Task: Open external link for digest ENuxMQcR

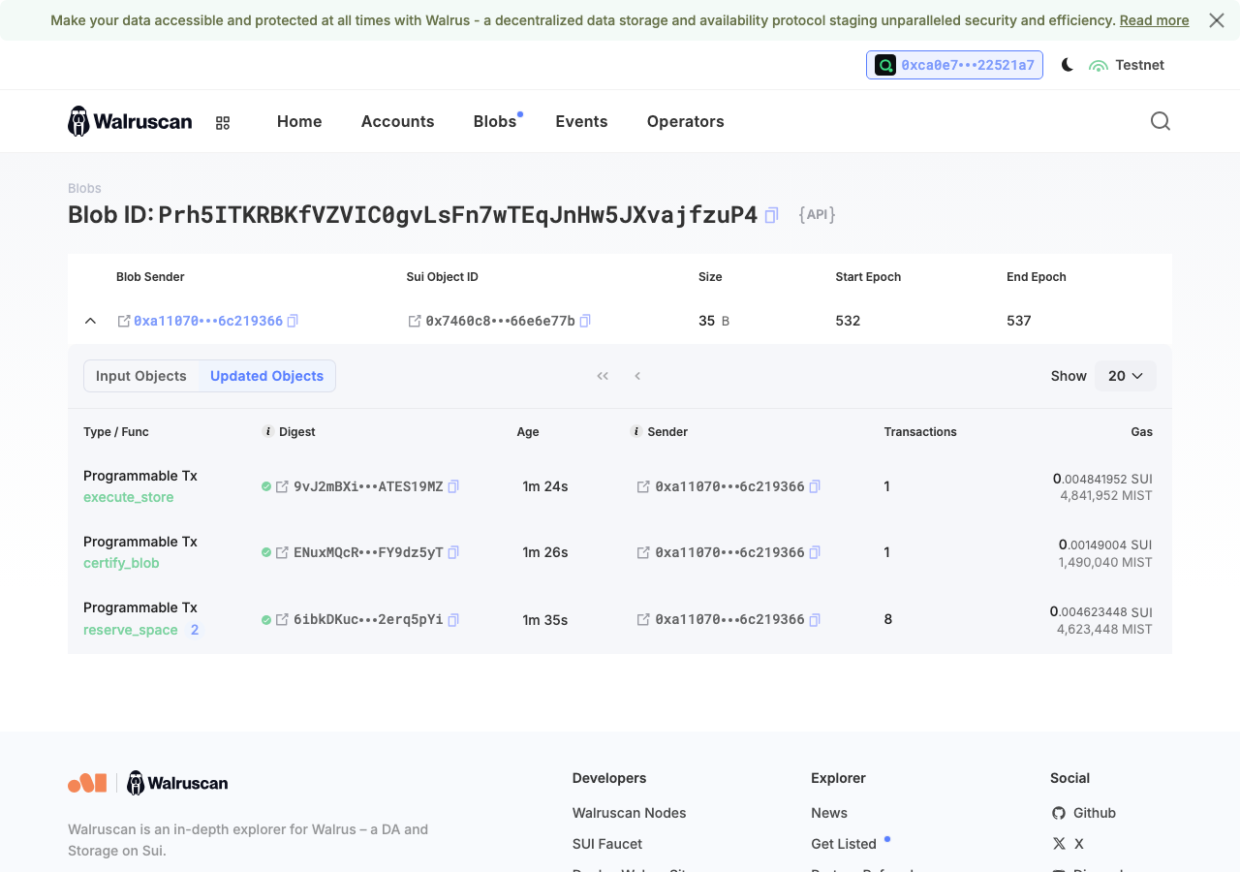Action: (x=282, y=552)
